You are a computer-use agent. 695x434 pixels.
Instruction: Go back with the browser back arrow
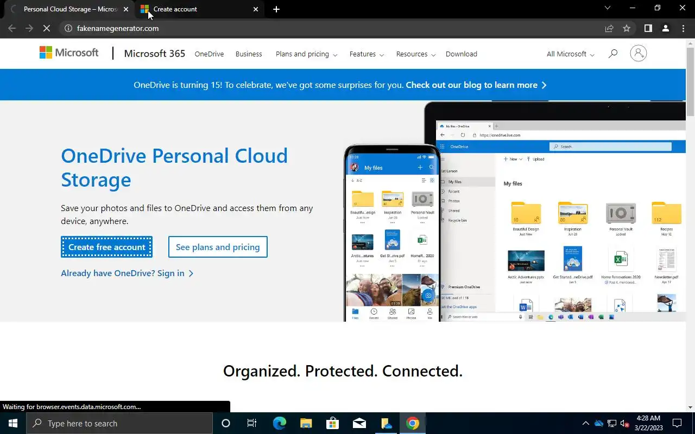12,28
